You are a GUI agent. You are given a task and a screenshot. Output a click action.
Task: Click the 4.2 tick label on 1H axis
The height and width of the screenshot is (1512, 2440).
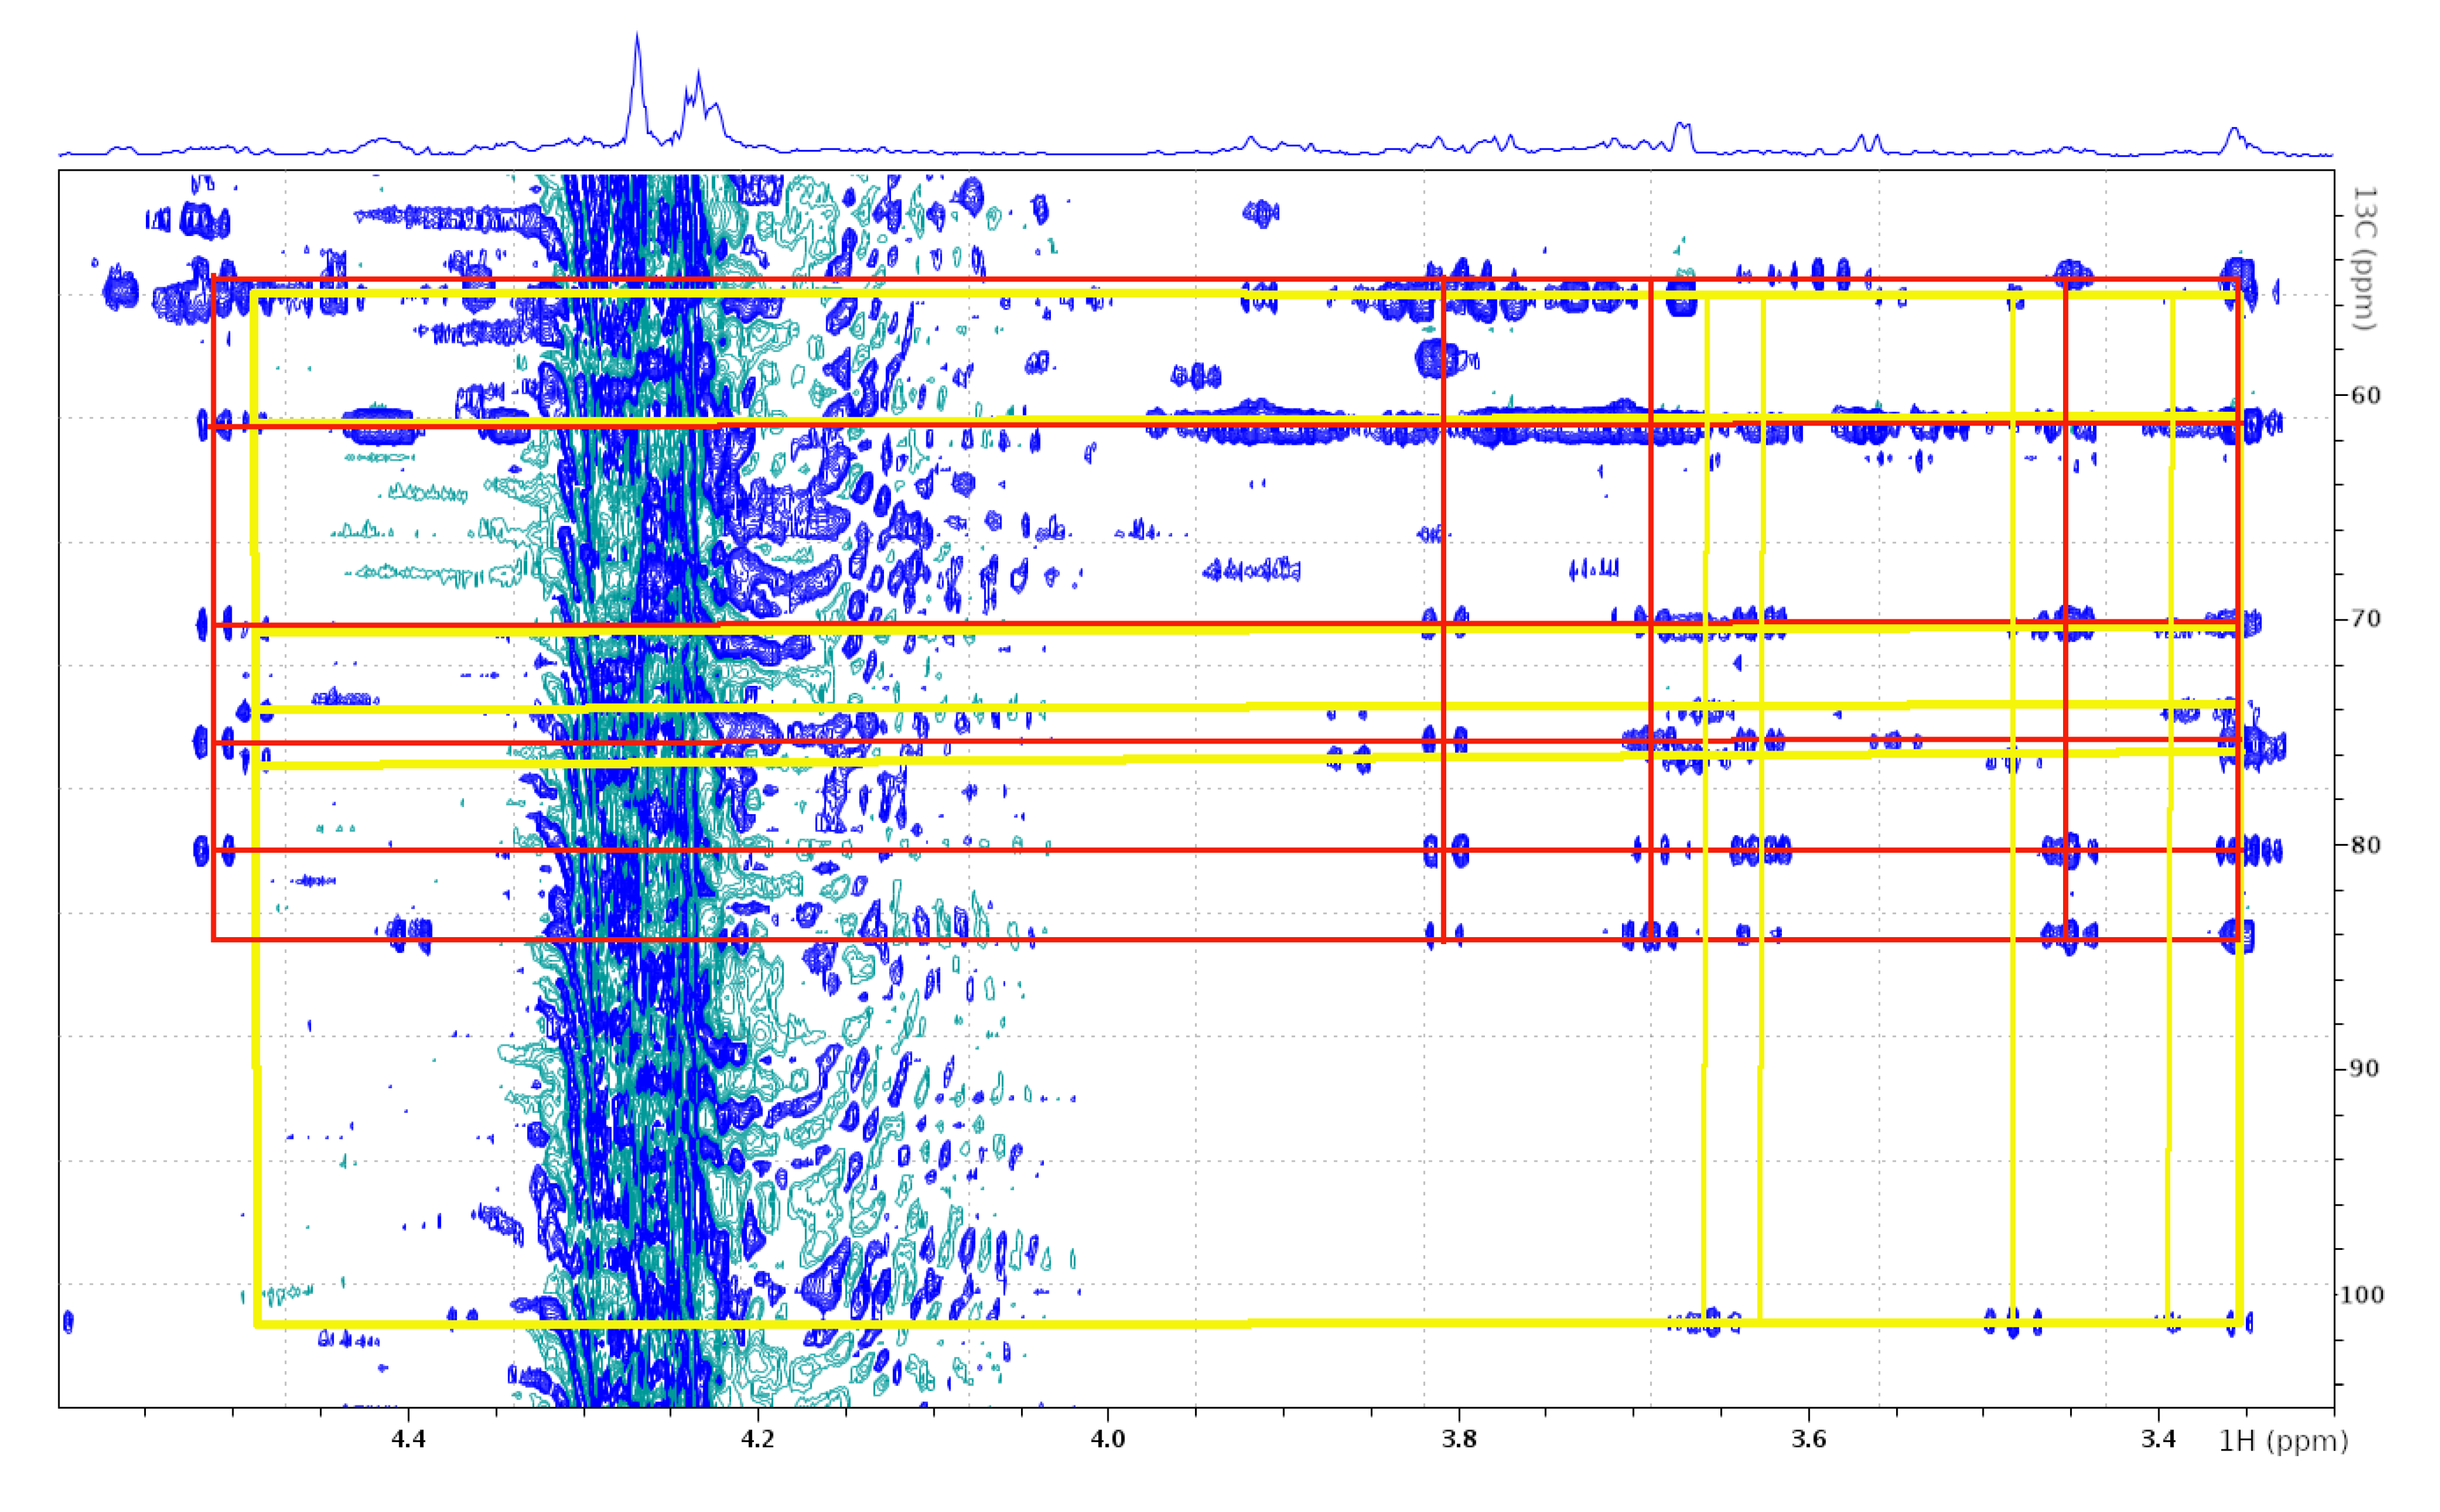[x=758, y=1439]
